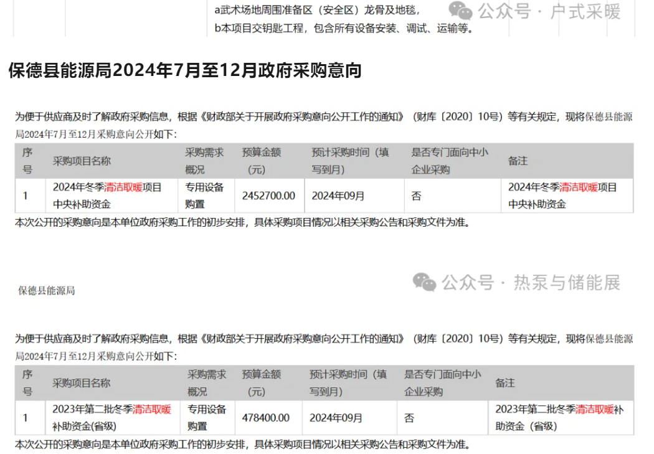Click serial number 1 in the 478400.00 row
The width and height of the screenshot is (654, 454).
coord(26,418)
